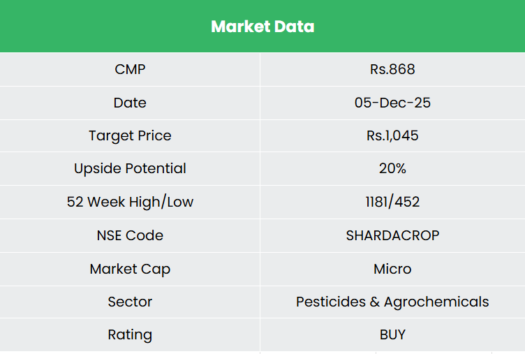Select the Target Price label
Viewport: 525px width, 354px height.
coord(130,135)
